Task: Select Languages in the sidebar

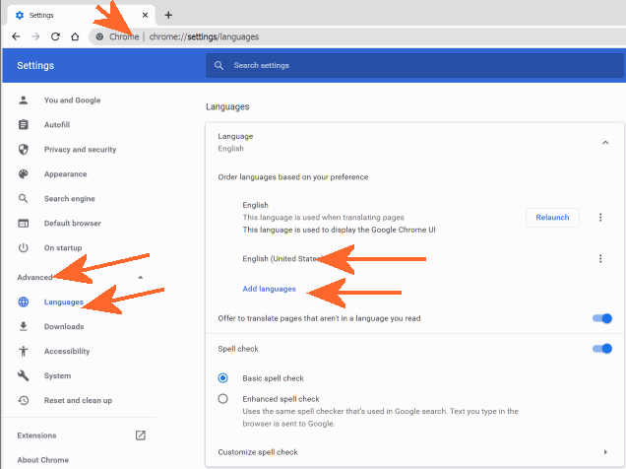Action: (63, 302)
